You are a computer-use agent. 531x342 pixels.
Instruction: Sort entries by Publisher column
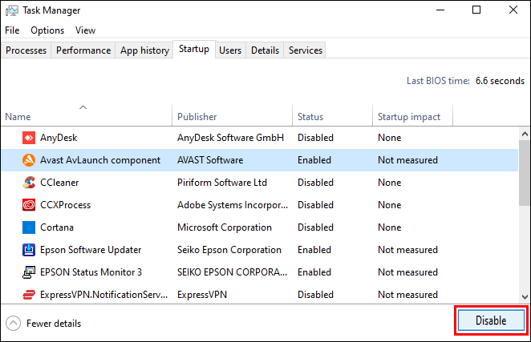pos(197,117)
